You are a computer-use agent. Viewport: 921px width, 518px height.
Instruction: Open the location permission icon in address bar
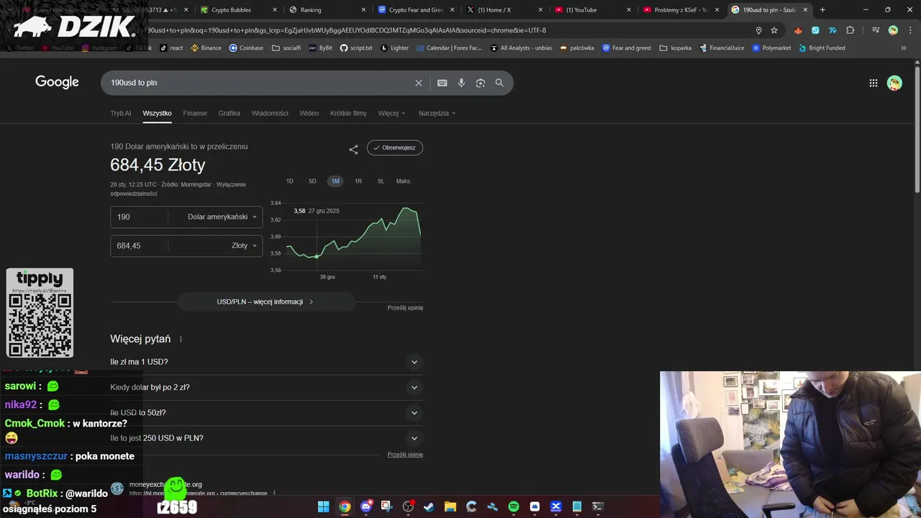coord(758,30)
